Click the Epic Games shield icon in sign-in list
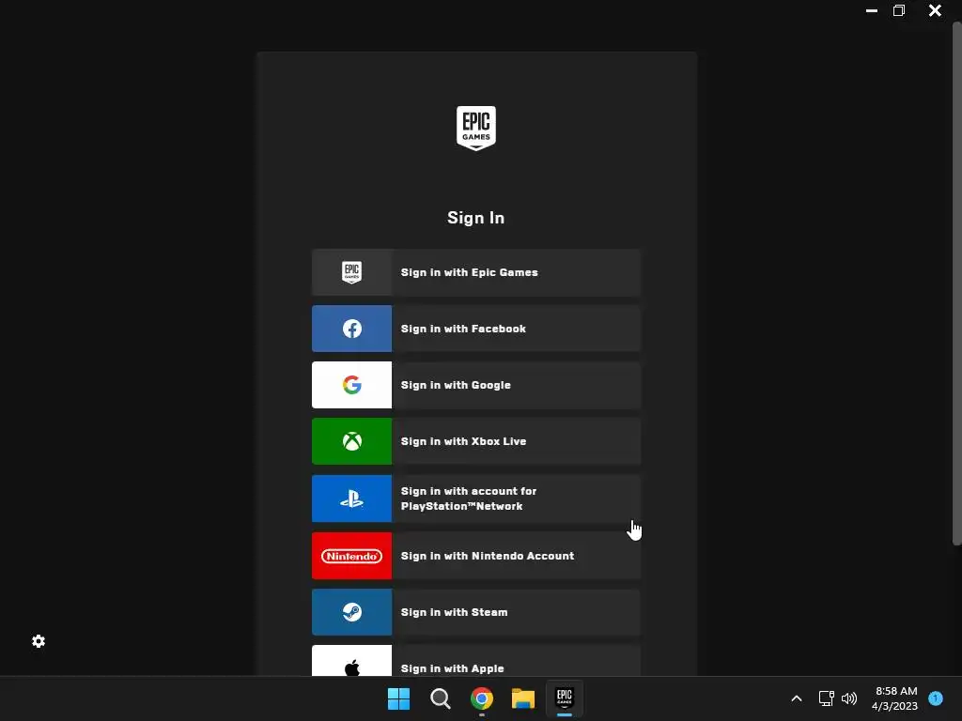The height and width of the screenshot is (721, 962). pos(351,272)
